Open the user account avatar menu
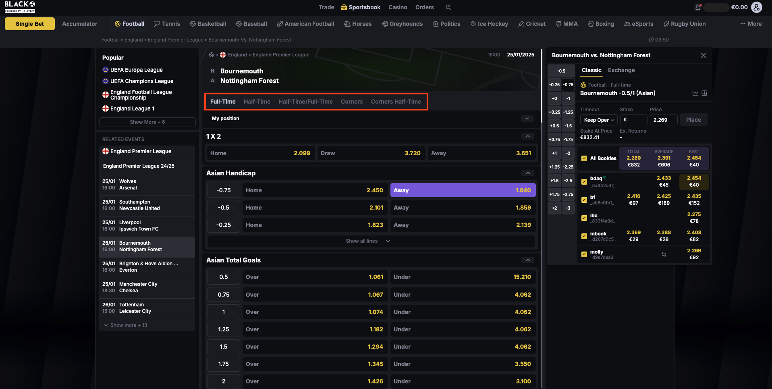This screenshot has height=389, width=772. point(757,7)
